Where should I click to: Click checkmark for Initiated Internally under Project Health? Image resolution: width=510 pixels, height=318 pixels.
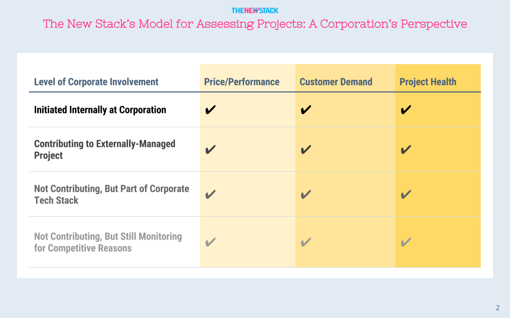[x=405, y=110]
